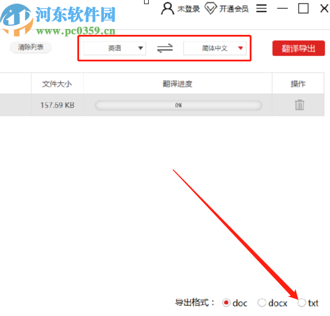Delete the file with trash icon
The height and width of the screenshot is (316, 330).
pos(299,105)
